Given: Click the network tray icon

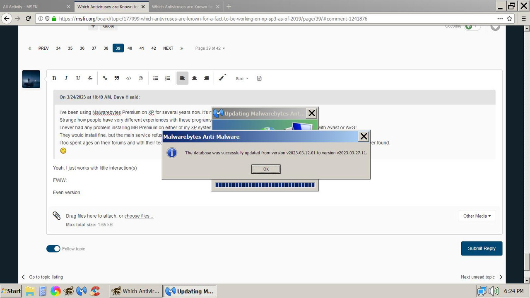Looking at the screenshot, I should click(482, 291).
